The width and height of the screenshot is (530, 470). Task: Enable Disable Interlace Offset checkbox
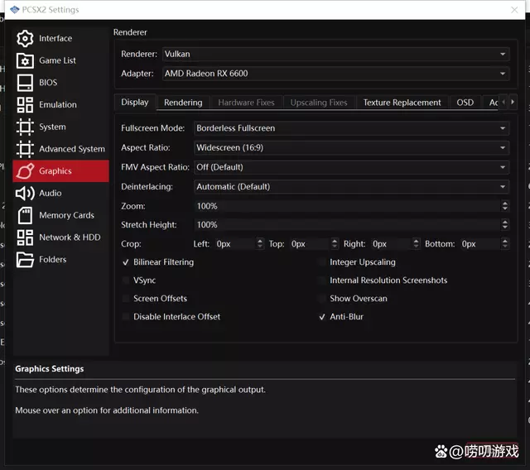click(126, 317)
